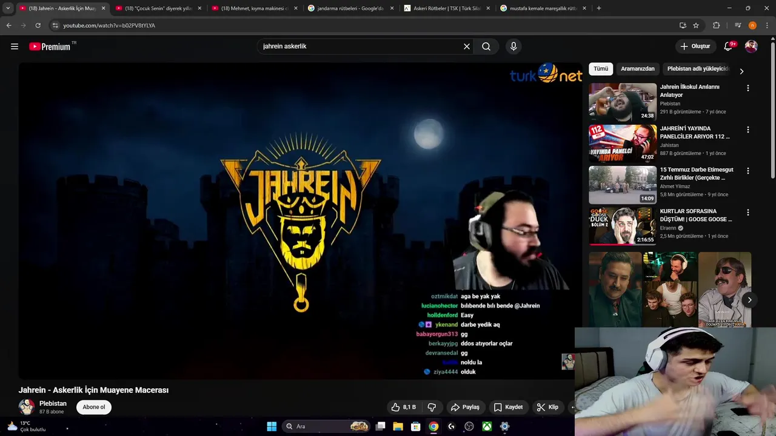Open options for Jahrein İlkokul Anılarını video

pos(748,88)
